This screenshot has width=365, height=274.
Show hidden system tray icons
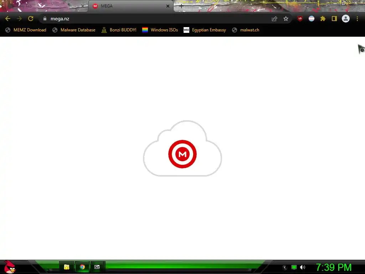[284, 268]
